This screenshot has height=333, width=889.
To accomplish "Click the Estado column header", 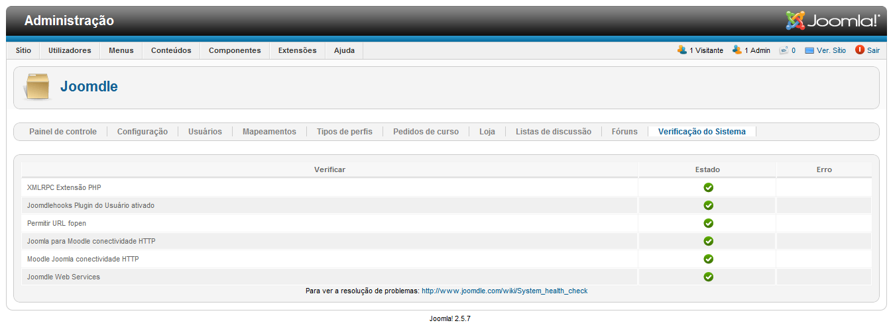I will click(707, 169).
